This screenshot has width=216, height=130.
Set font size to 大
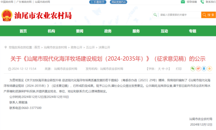pos(159,69)
